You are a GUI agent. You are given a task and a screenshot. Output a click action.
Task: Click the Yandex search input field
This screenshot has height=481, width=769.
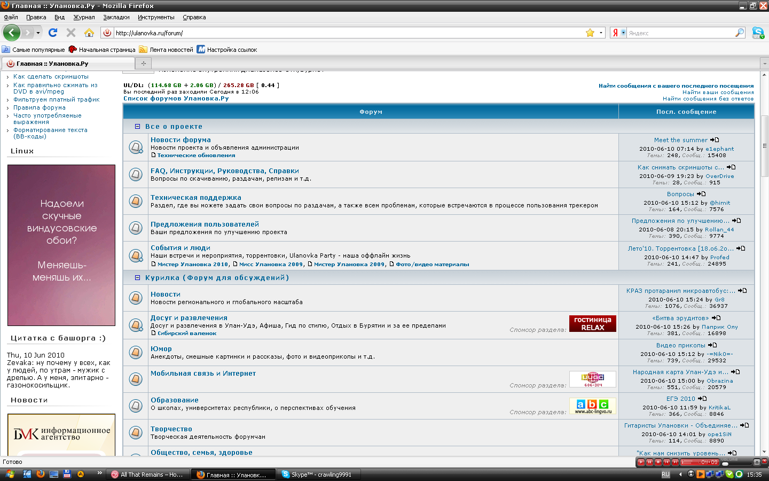[x=680, y=33]
